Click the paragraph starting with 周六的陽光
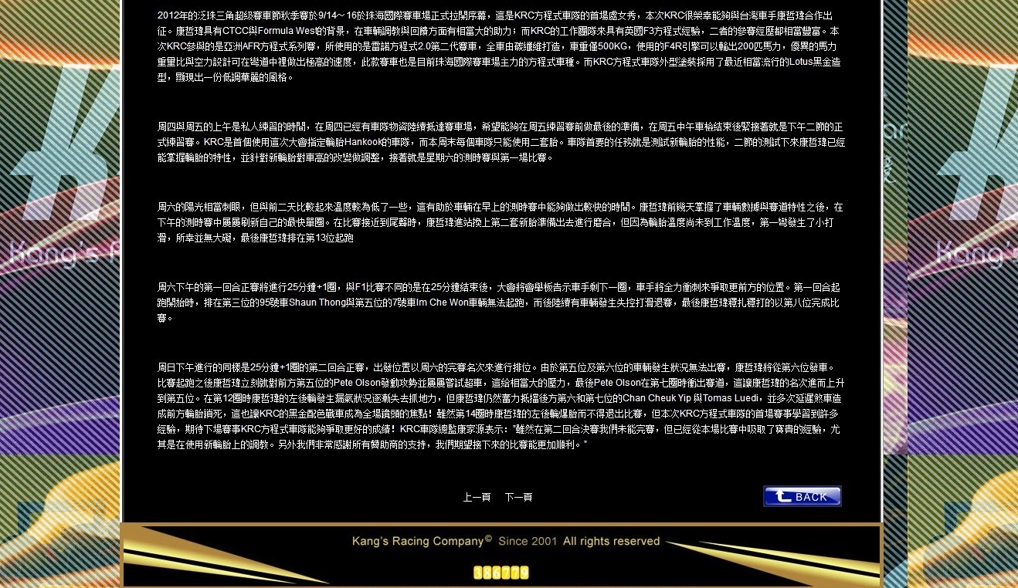Image resolution: width=1018 pixels, height=588 pixels. click(499, 222)
